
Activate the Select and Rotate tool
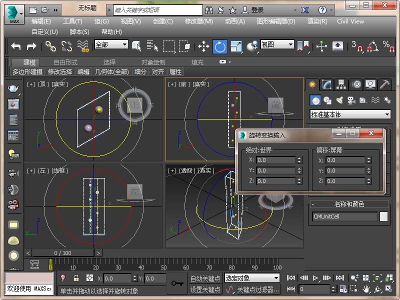point(219,46)
